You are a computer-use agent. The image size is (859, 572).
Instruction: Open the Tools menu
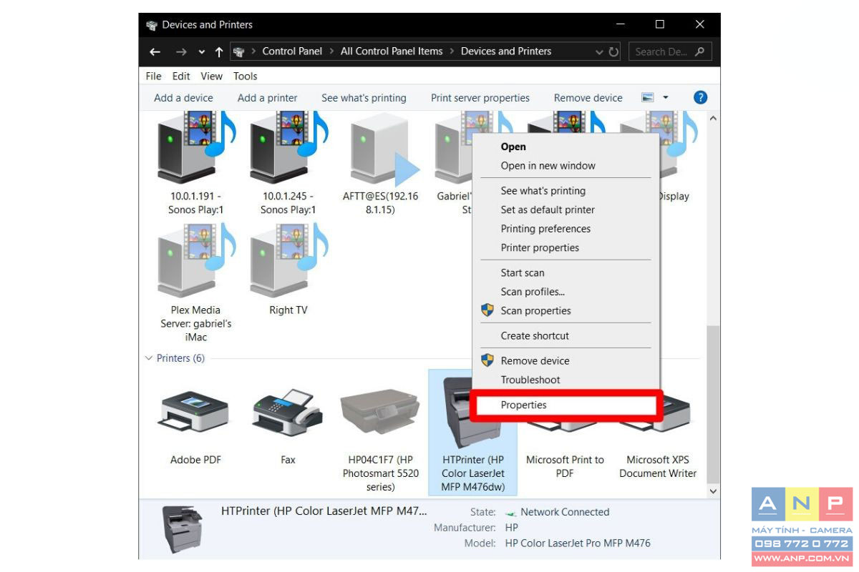coord(246,77)
